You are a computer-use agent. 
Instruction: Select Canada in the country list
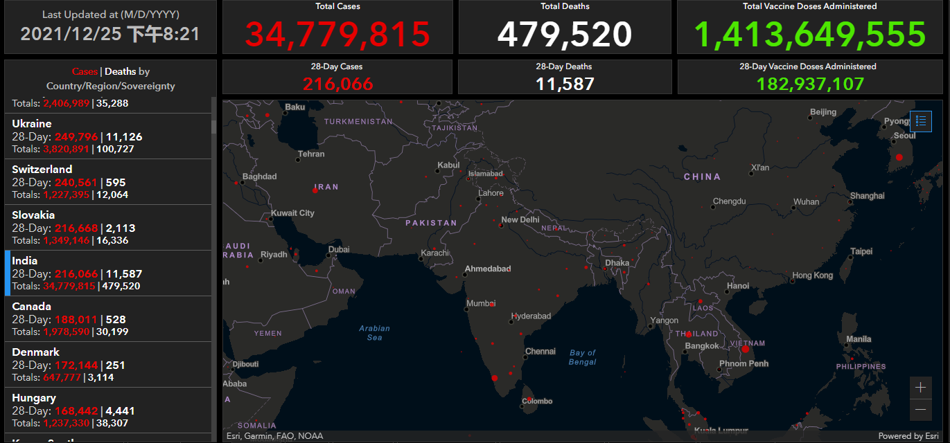click(108, 319)
